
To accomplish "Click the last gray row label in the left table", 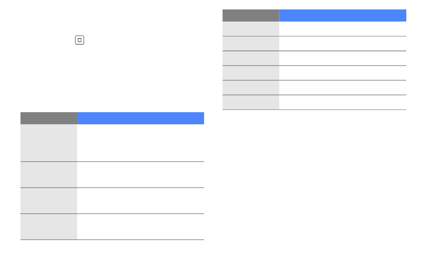I will click(x=48, y=227).
